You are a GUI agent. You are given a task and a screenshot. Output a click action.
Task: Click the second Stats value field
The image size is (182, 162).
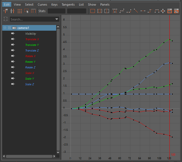coord(77,11)
